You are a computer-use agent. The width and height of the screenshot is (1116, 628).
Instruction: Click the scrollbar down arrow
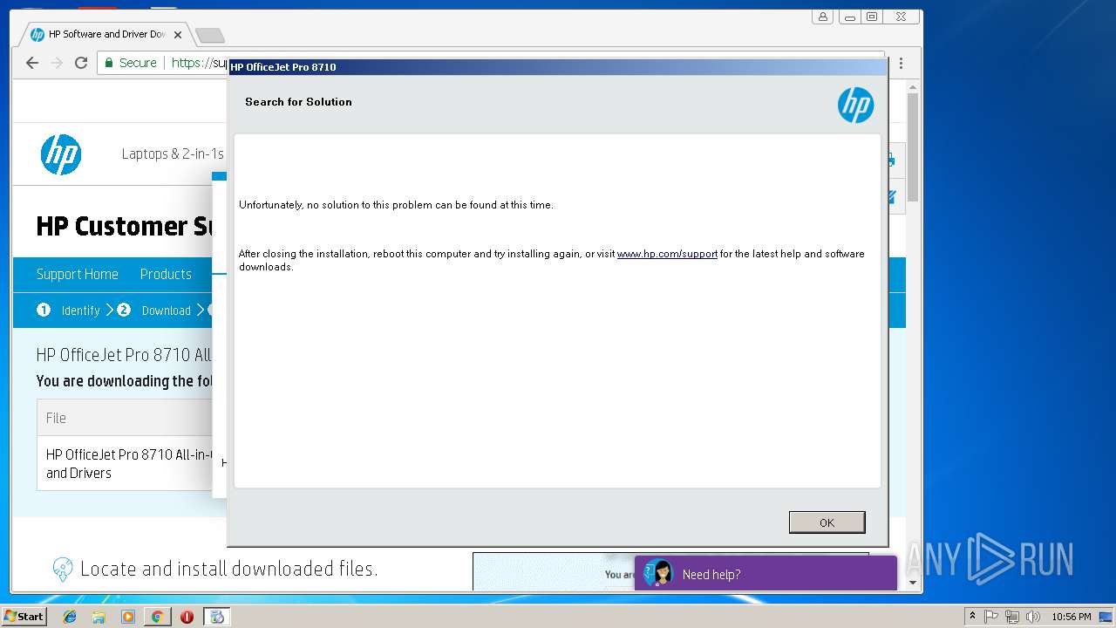(913, 583)
